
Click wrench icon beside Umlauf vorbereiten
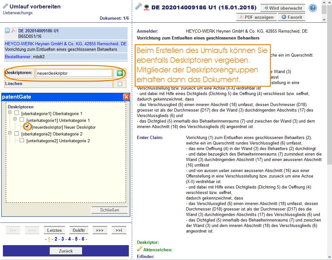click(5, 6)
